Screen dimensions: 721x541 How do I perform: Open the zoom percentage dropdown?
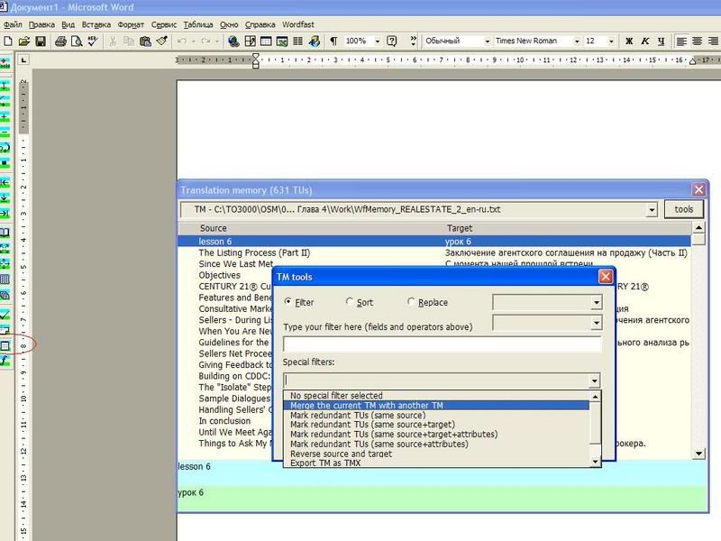pyautogui.click(x=378, y=41)
